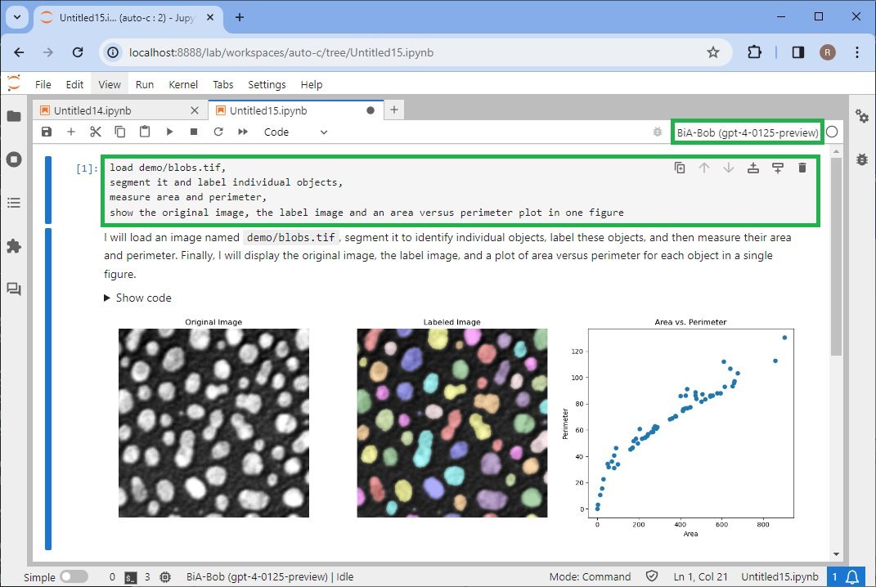Toggle the Simple interface mode switch
The height and width of the screenshot is (587, 876).
pyautogui.click(x=74, y=576)
